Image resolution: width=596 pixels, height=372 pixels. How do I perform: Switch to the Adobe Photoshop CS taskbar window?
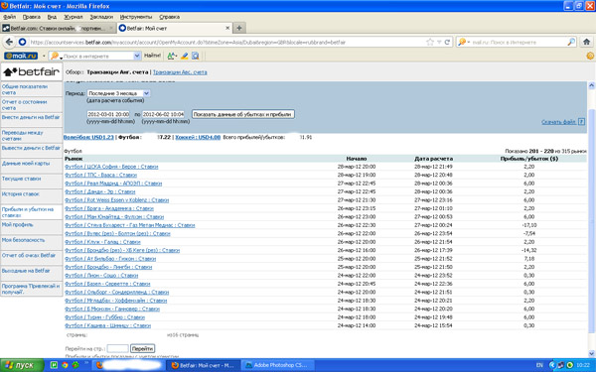(277, 365)
